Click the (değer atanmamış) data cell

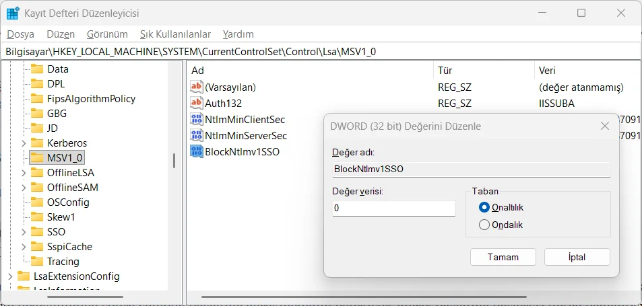581,87
